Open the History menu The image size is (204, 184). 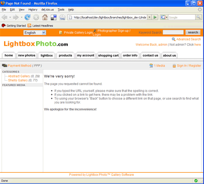coord(33,10)
